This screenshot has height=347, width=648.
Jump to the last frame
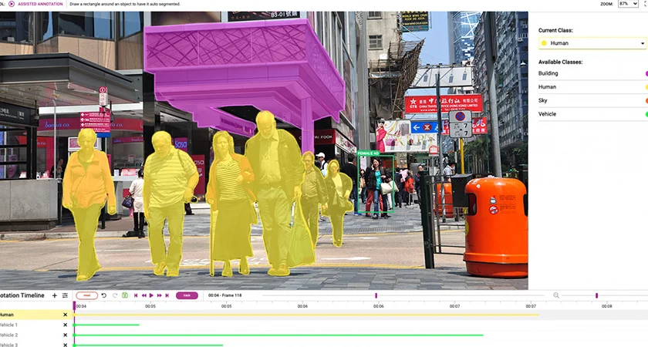point(167,295)
